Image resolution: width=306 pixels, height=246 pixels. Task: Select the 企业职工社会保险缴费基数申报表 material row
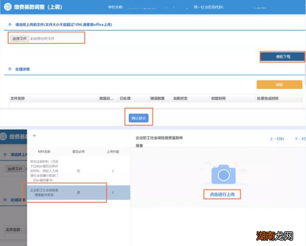45,192
